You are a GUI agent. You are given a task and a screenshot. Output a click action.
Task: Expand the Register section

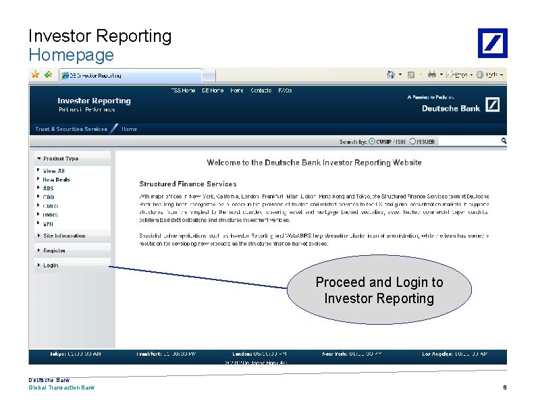(x=72, y=250)
